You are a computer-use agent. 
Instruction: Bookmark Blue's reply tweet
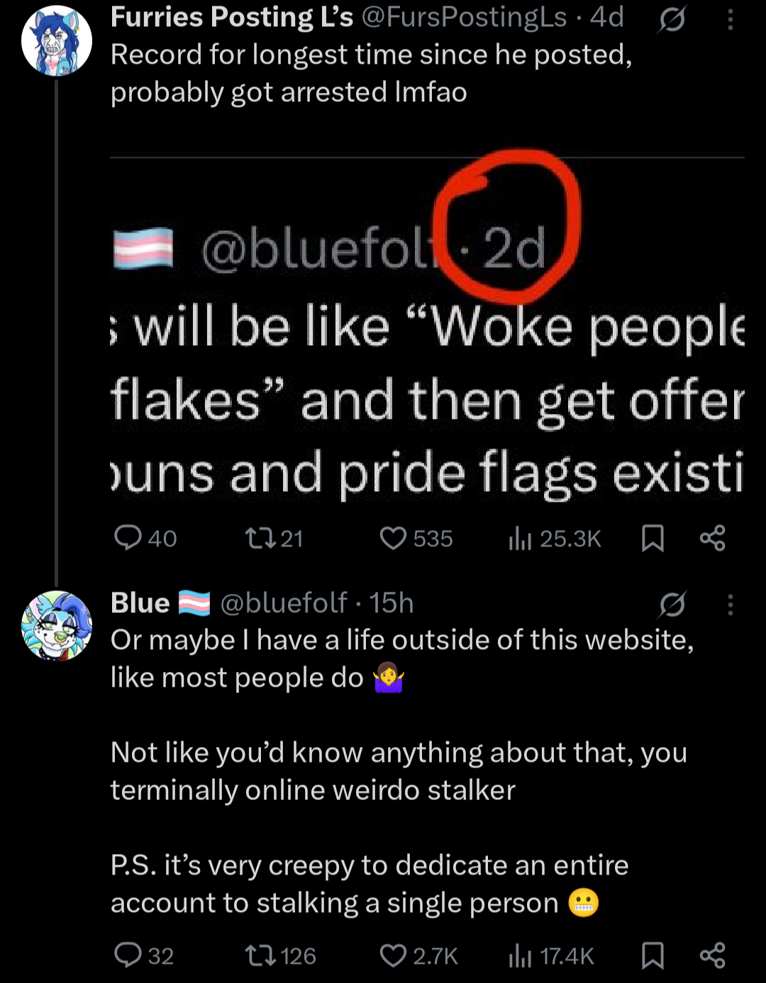(x=653, y=956)
